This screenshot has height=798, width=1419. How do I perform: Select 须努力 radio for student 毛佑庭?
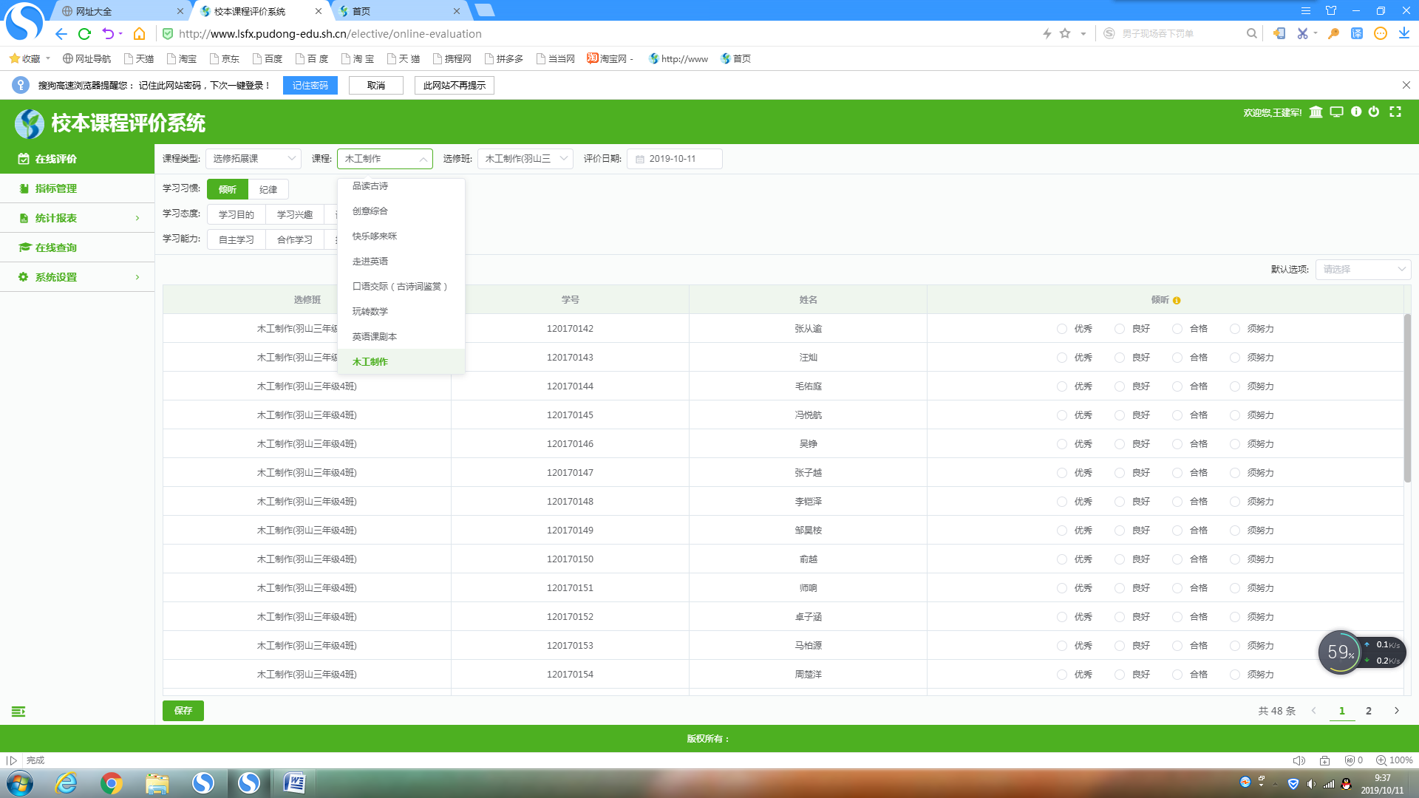(1235, 386)
